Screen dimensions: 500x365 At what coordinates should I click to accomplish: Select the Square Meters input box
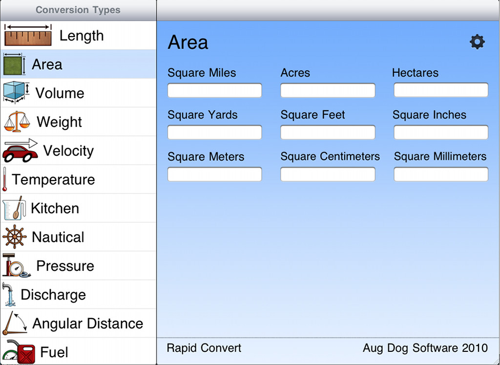(x=215, y=174)
